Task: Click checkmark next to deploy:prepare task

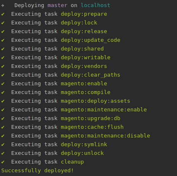Action: [3, 14]
